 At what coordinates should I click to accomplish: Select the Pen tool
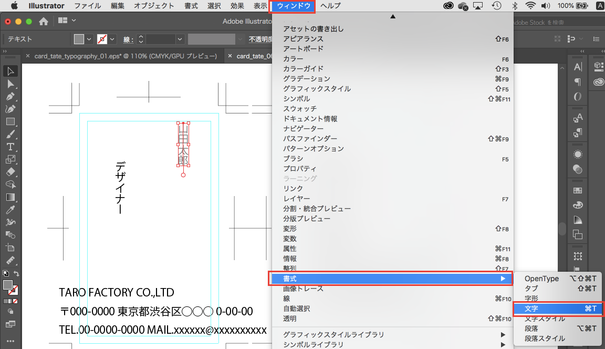click(x=11, y=97)
